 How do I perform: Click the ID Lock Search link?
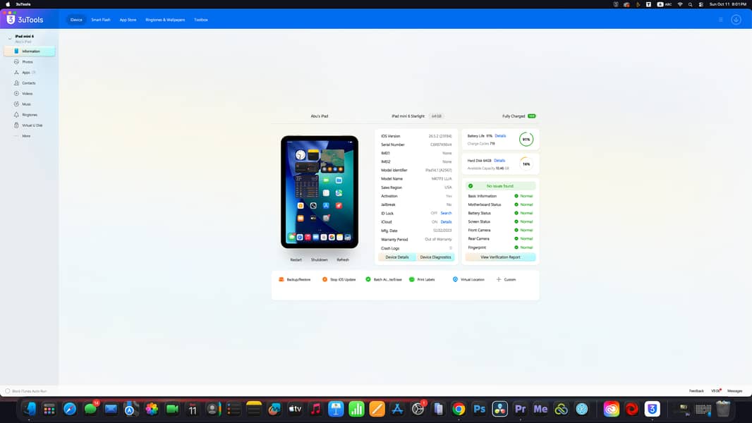[446, 213]
